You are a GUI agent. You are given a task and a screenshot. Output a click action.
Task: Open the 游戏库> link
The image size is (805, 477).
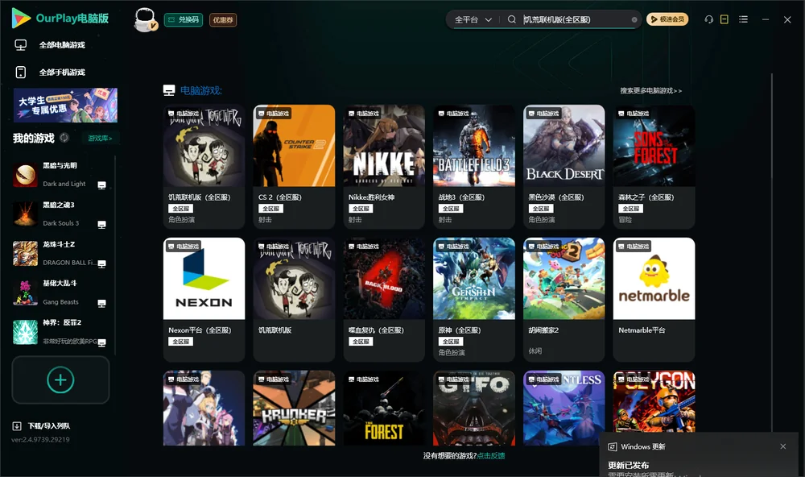(x=100, y=138)
